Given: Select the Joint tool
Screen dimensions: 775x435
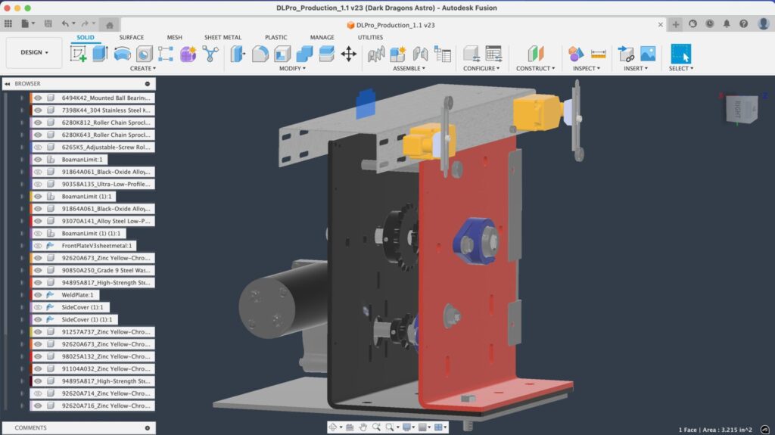Looking at the screenshot, I should pyautogui.click(x=376, y=54).
